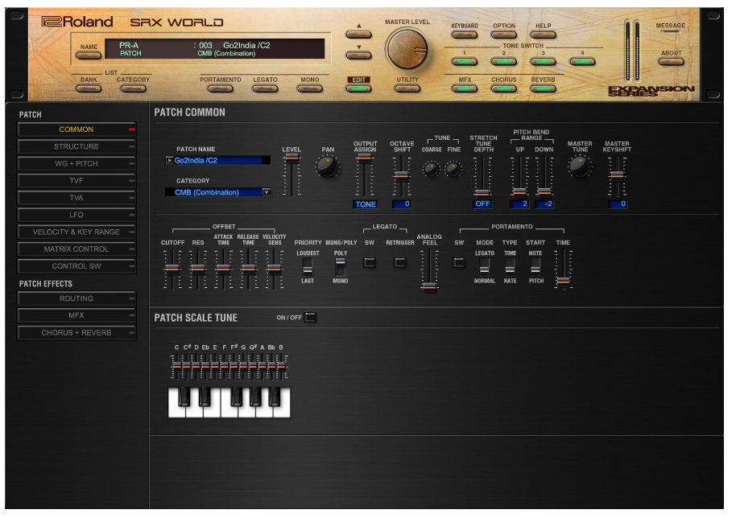Screen dimensions: 736x522
Task: Click the Master Tune knob
Action: [580, 166]
